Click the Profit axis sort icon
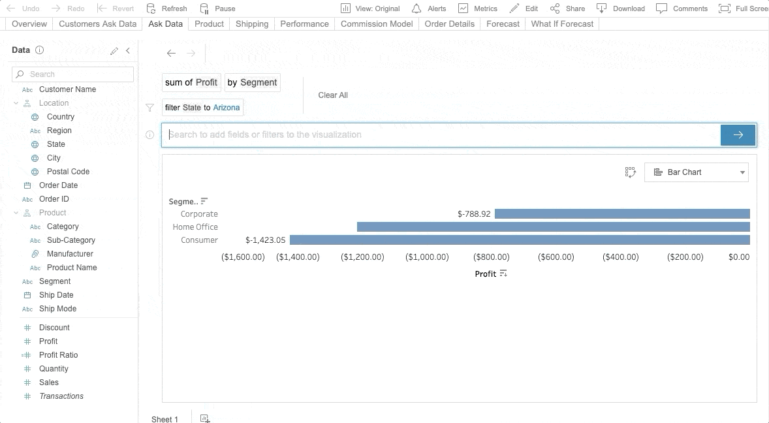The image size is (769, 423). pos(503,274)
